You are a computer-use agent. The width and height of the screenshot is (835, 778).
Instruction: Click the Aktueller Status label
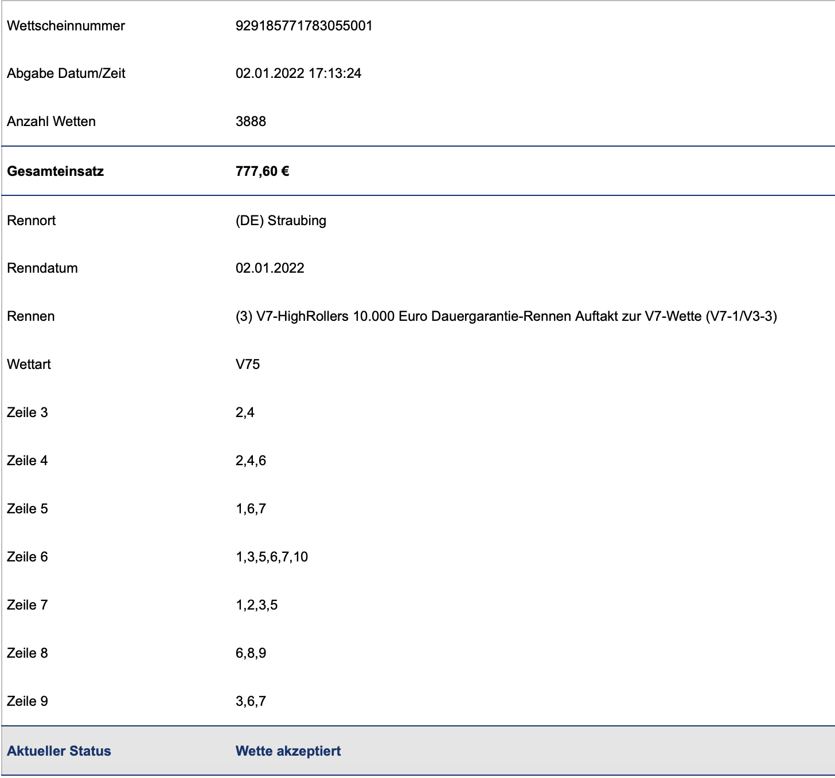pyautogui.click(x=59, y=751)
